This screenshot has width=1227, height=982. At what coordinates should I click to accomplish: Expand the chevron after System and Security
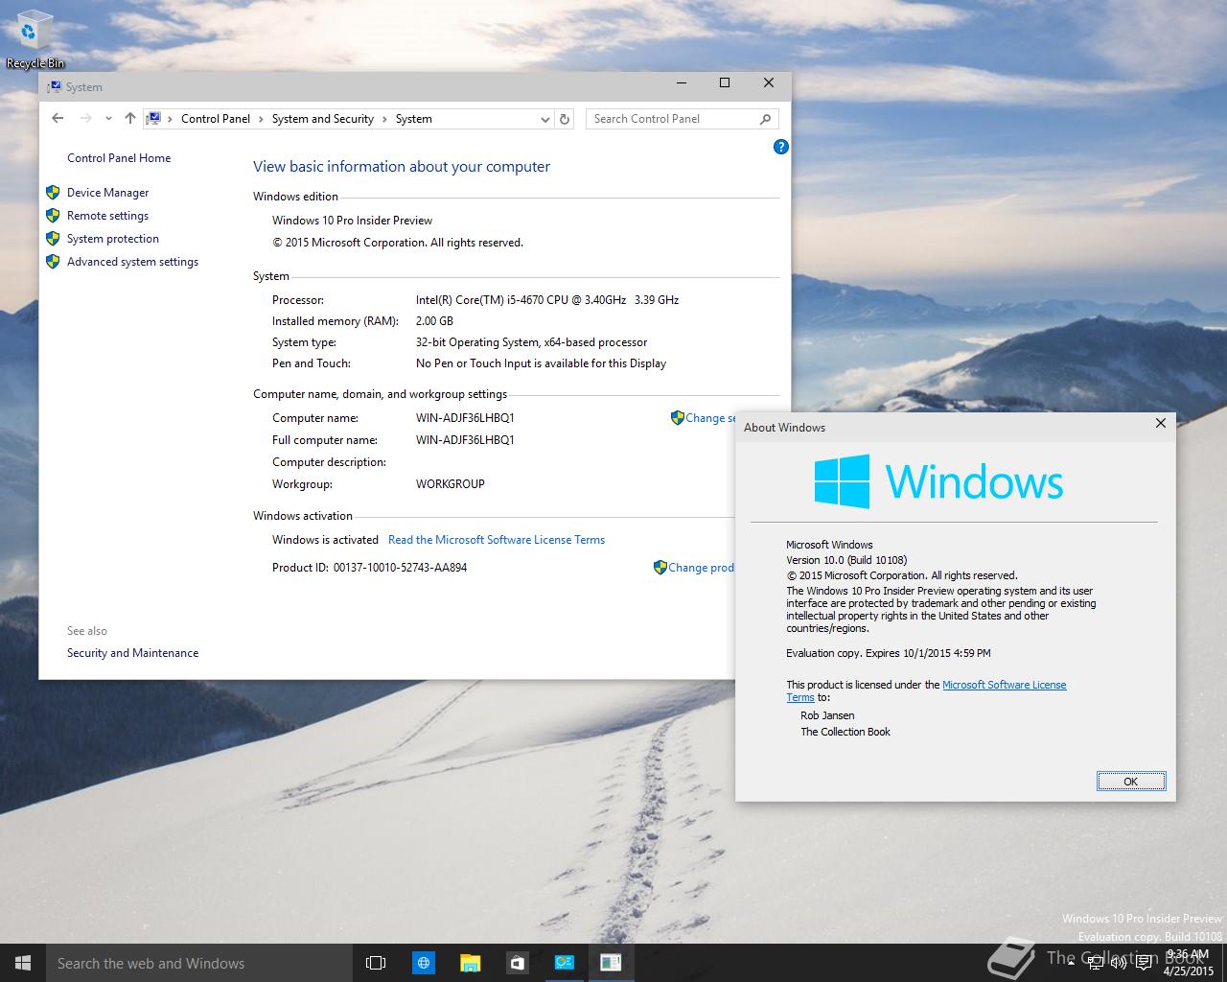point(384,119)
